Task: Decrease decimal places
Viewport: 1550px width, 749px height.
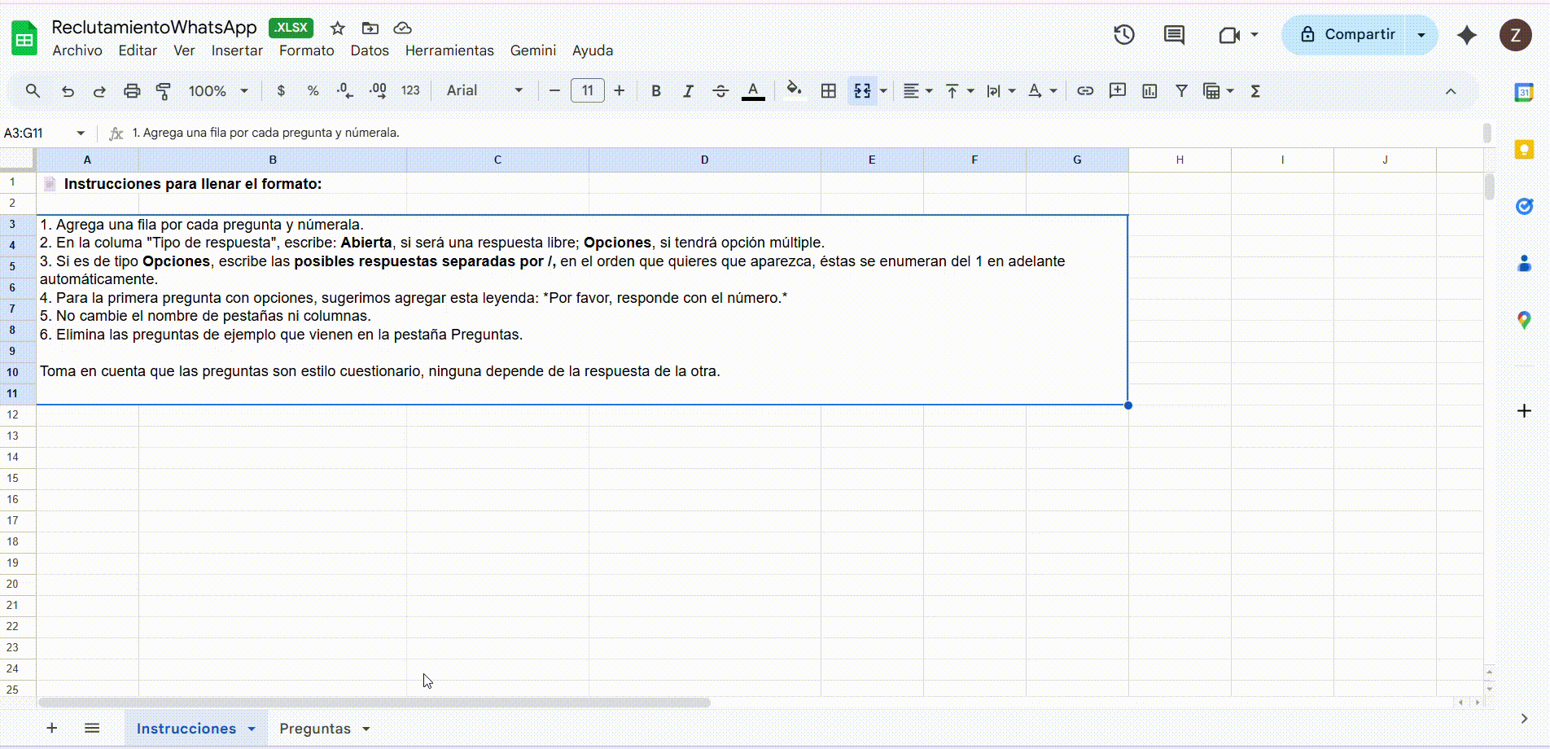Action: pos(345,91)
